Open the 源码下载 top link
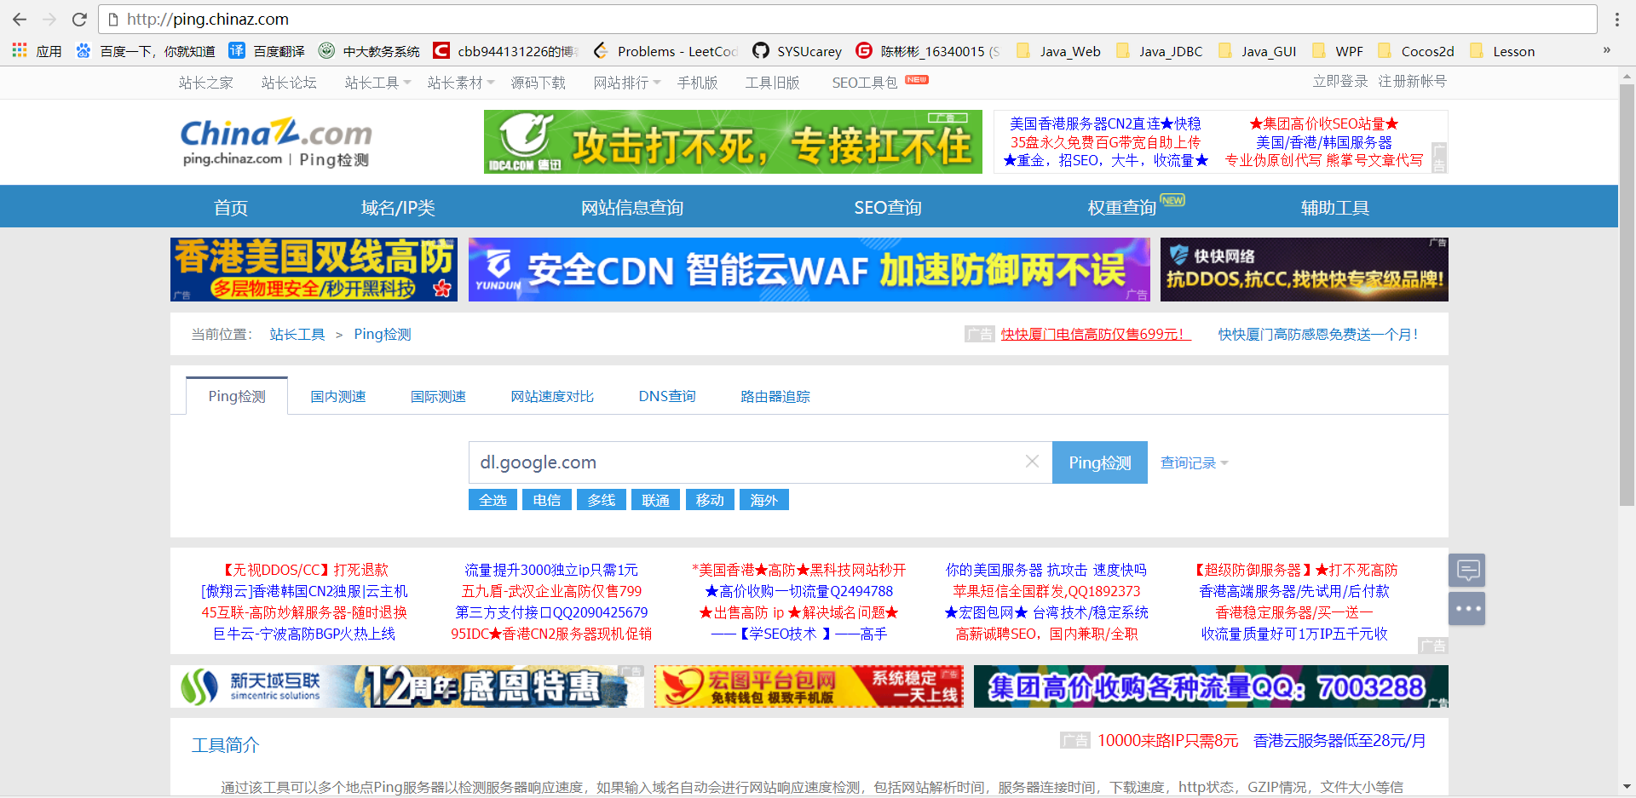The width and height of the screenshot is (1636, 798). point(538,83)
